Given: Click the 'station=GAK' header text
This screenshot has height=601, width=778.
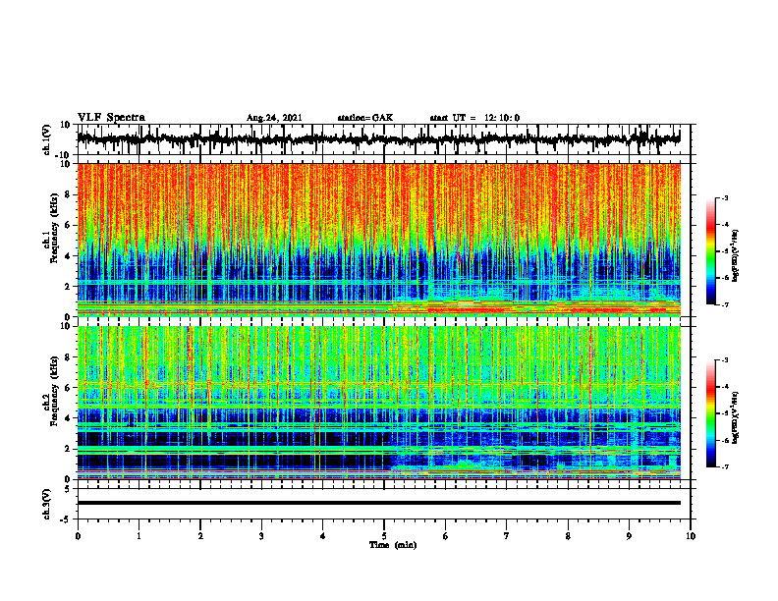Looking at the screenshot, I should 365,118.
